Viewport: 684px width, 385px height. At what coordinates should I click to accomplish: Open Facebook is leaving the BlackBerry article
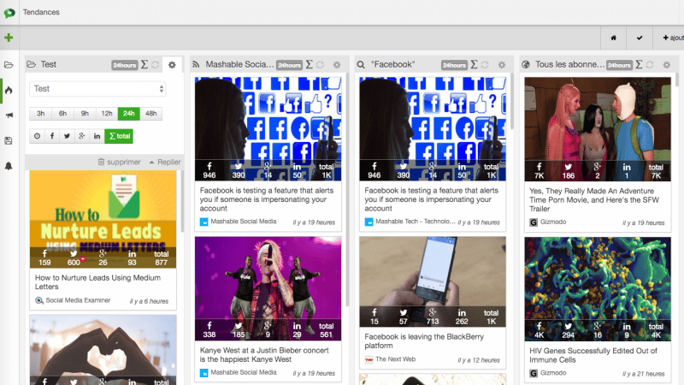point(424,341)
